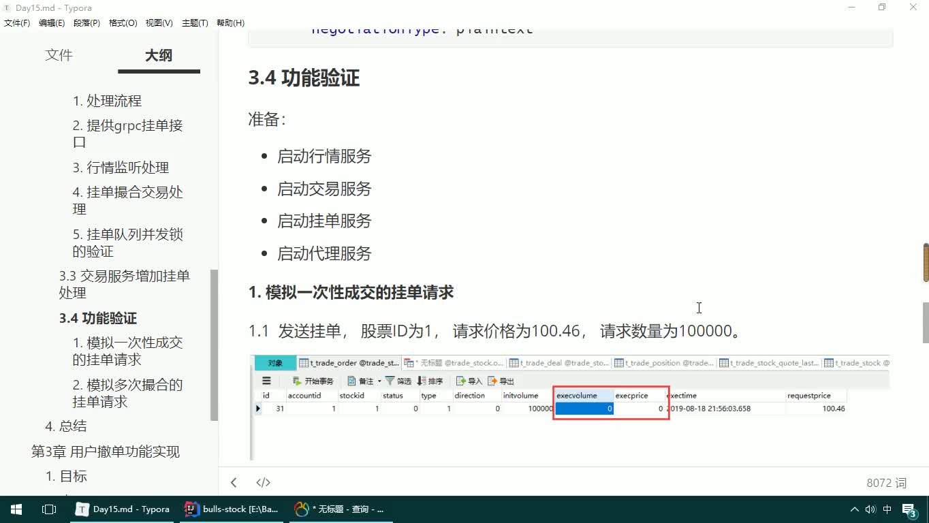Select the embedded t_trade_order table screenshot
This screenshot has width=929, height=523.
[569, 407]
